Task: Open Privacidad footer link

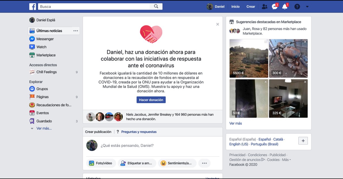Action: pos(237,155)
